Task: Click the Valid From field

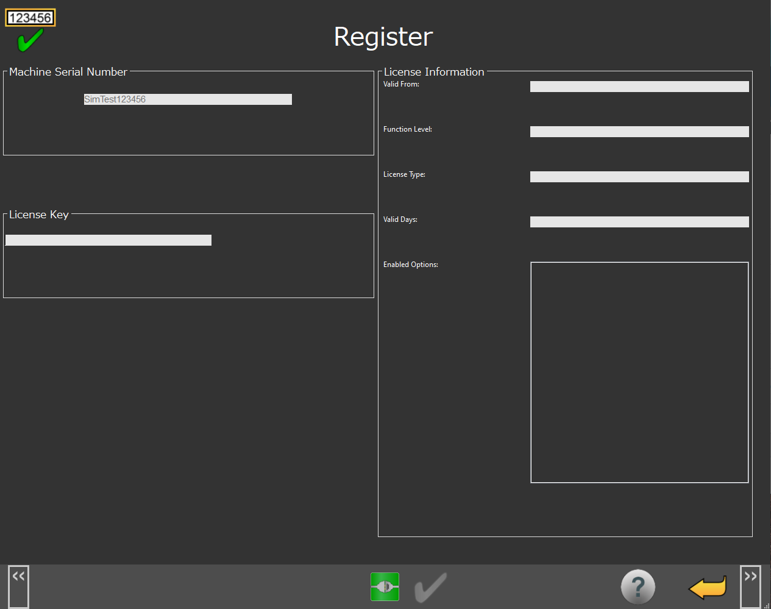Action: tap(639, 87)
